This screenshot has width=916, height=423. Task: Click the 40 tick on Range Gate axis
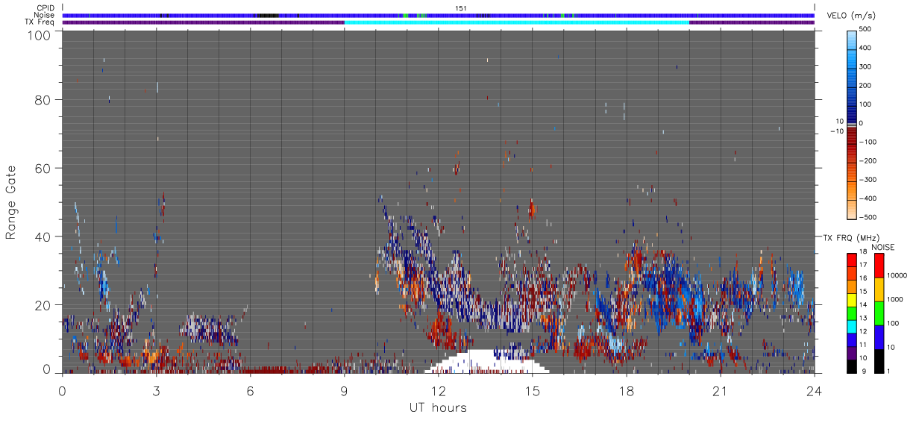click(43, 236)
